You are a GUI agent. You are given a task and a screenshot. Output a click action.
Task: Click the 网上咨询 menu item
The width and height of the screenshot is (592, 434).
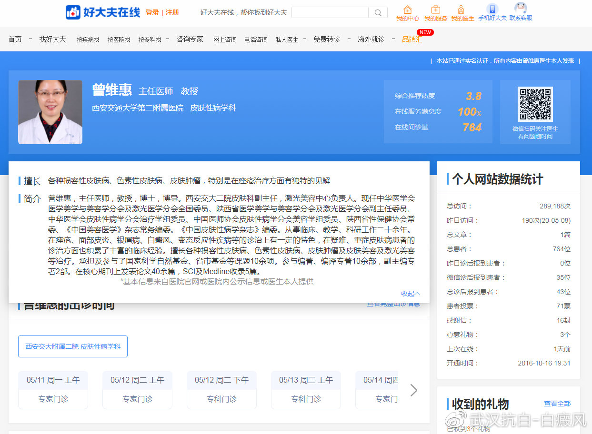pyautogui.click(x=224, y=39)
